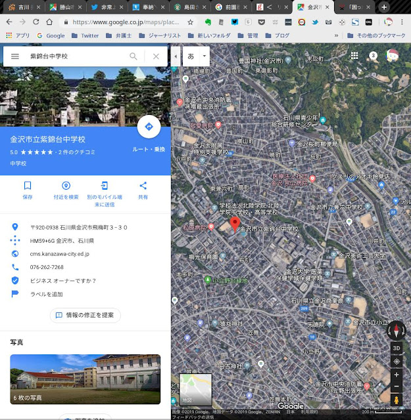Viewport: 411px width, 420px height.
Task: Reload the page
Action: click(x=36, y=22)
